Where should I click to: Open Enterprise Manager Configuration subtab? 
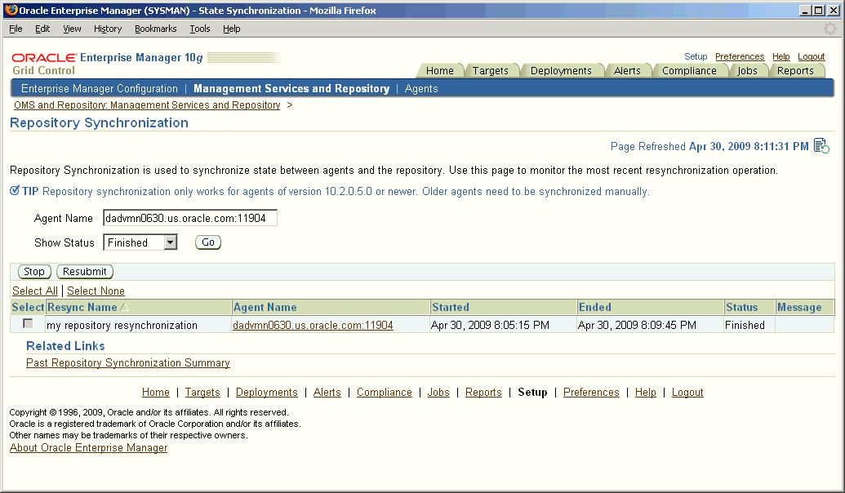pos(99,88)
